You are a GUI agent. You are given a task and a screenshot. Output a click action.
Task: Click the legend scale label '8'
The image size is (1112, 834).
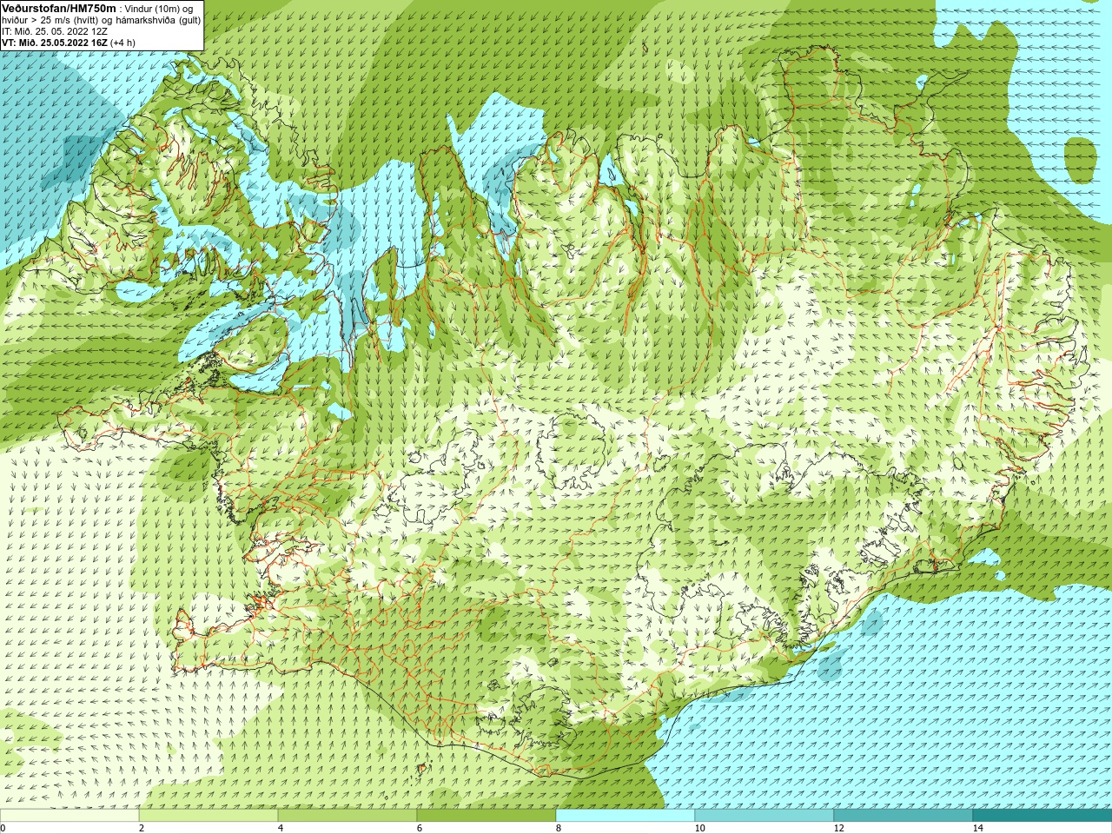coord(559,828)
